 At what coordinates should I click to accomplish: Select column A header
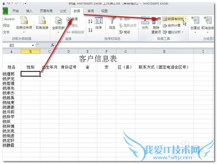[x=12, y=52]
